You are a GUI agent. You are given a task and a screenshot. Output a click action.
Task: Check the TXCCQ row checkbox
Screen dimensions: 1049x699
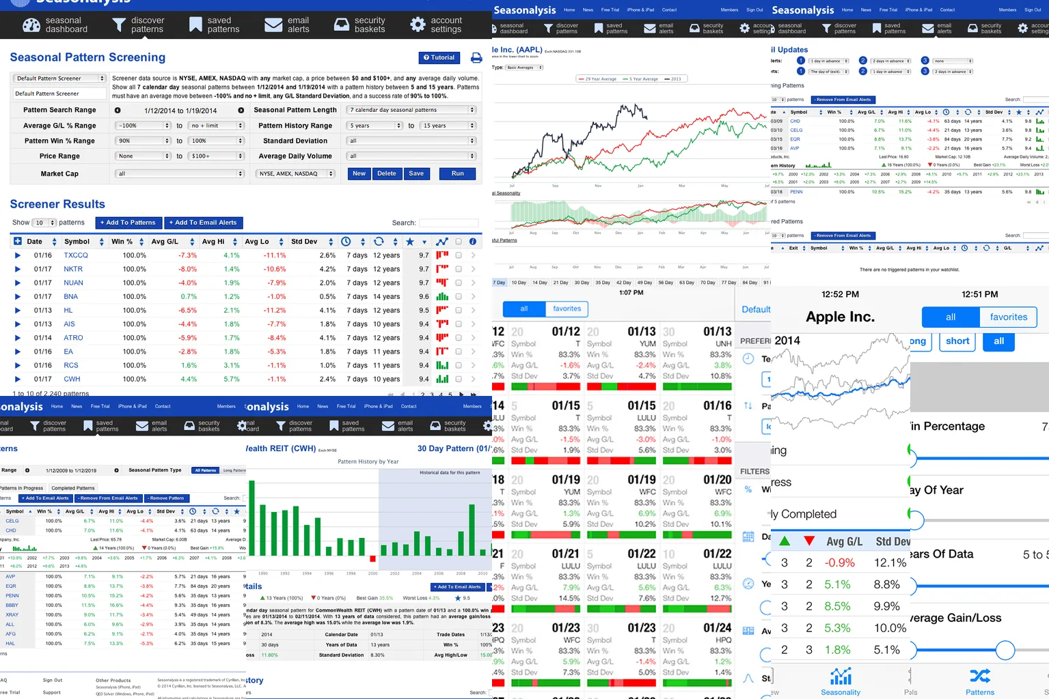click(x=459, y=255)
